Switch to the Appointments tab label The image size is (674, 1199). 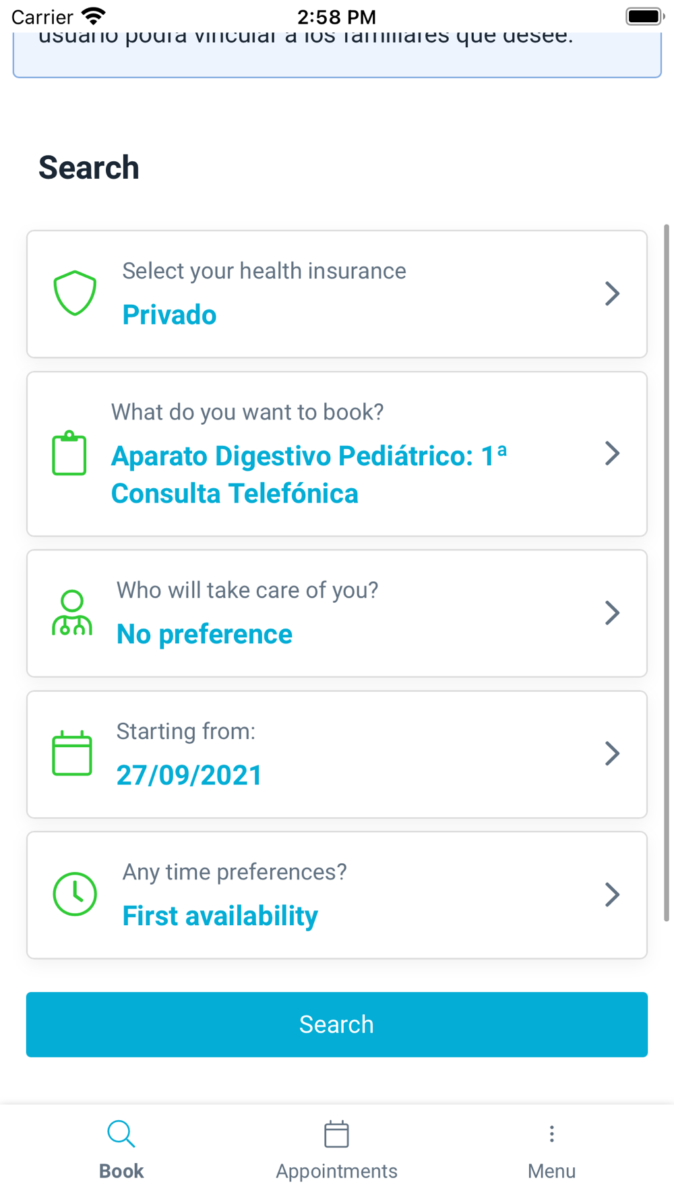(336, 1171)
